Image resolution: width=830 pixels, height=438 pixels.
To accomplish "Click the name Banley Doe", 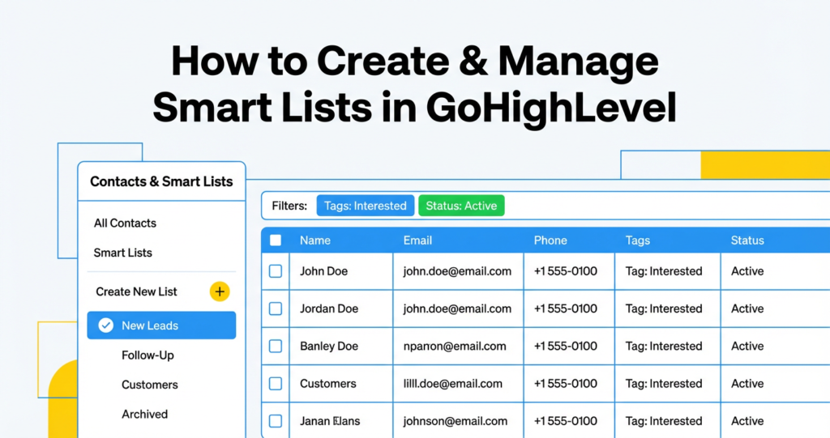I will pos(329,346).
